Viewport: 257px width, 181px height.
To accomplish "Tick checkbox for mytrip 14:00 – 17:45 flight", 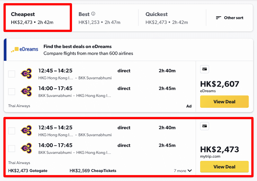I will 12,148.
